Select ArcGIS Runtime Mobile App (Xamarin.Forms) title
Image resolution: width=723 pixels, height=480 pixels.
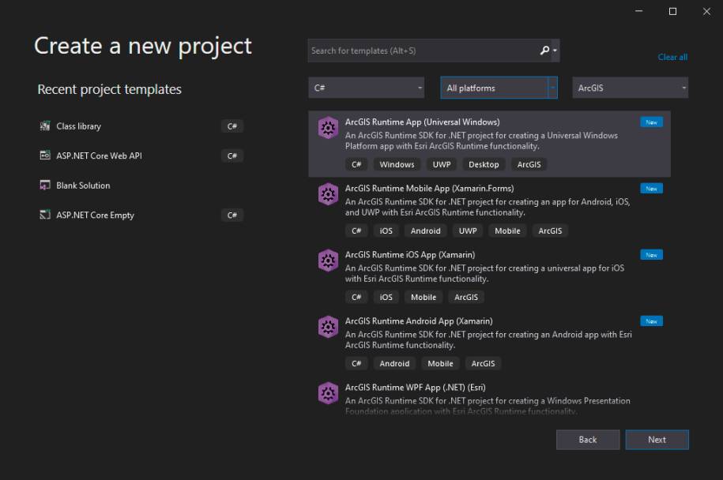[429, 189]
